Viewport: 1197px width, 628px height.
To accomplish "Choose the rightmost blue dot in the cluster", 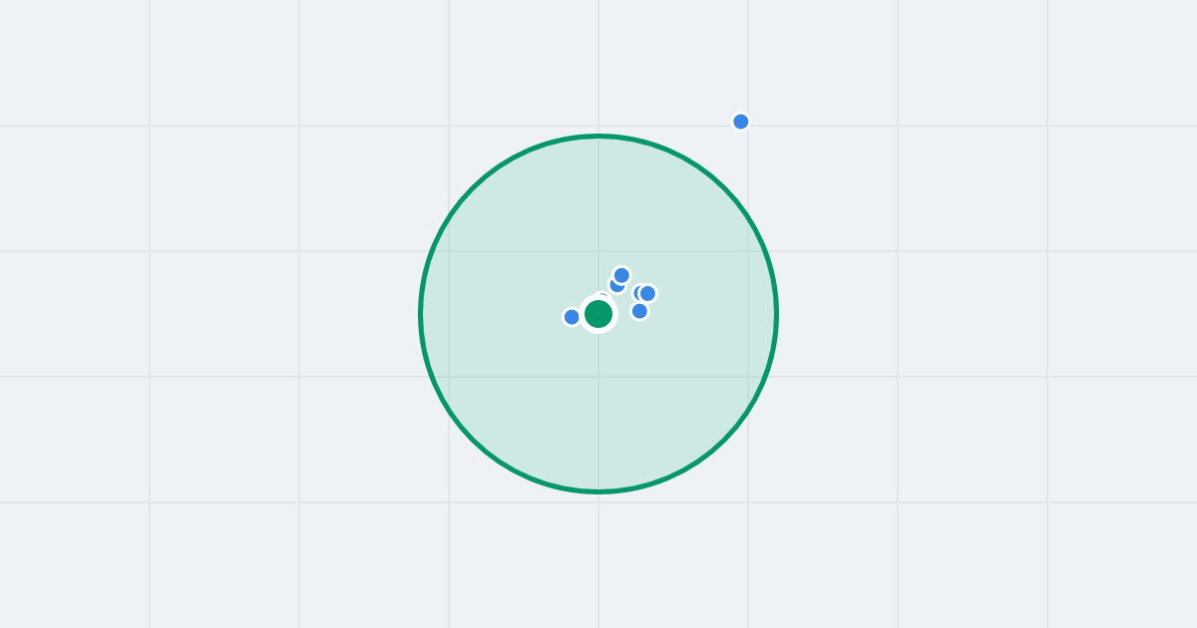I will click(647, 293).
